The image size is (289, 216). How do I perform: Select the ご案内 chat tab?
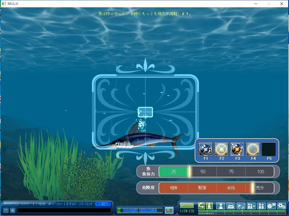click(103, 204)
